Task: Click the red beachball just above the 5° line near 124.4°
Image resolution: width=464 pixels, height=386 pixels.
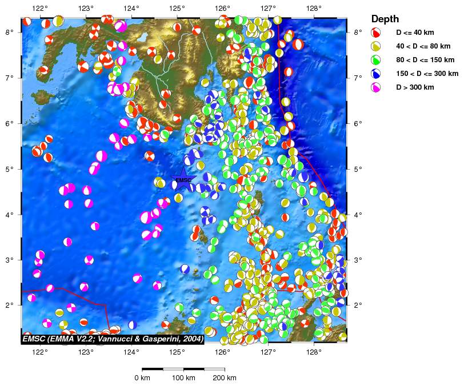Action: point(150,156)
